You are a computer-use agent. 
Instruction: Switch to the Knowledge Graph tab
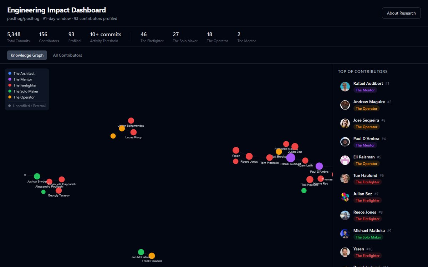[x=27, y=55]
